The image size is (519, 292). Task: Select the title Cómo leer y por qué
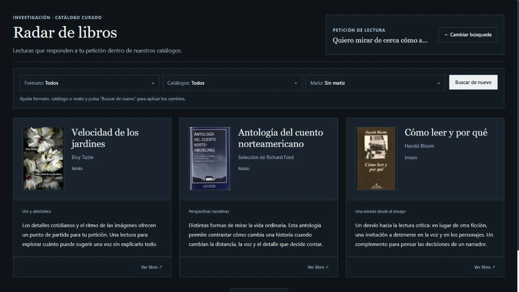(446, 133)
